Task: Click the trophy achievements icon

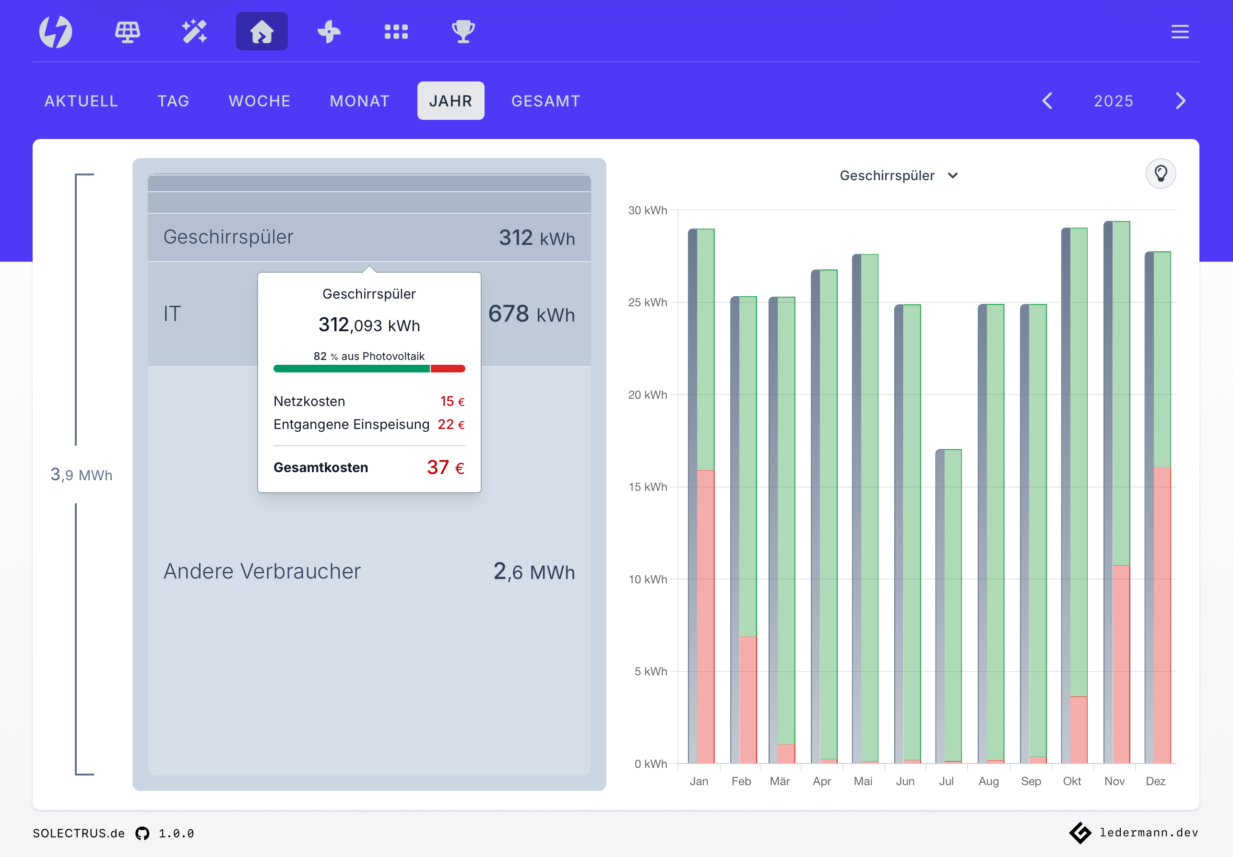Action: [x=463, y=31]
